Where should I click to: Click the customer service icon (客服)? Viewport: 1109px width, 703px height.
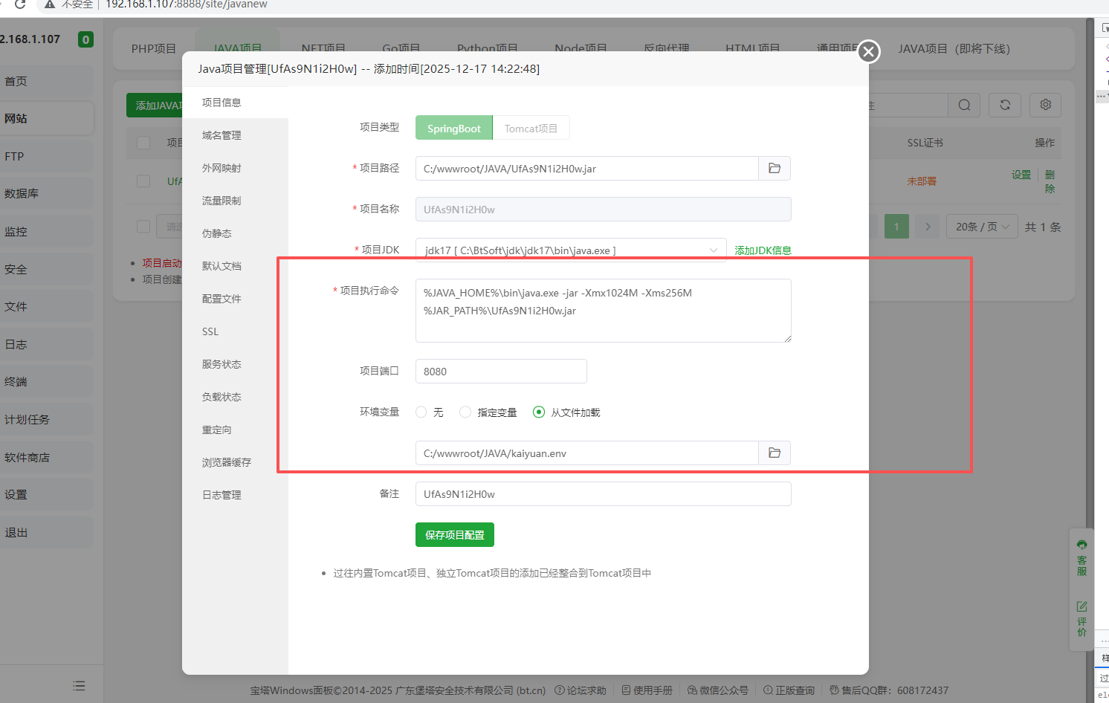[1081, 557]
